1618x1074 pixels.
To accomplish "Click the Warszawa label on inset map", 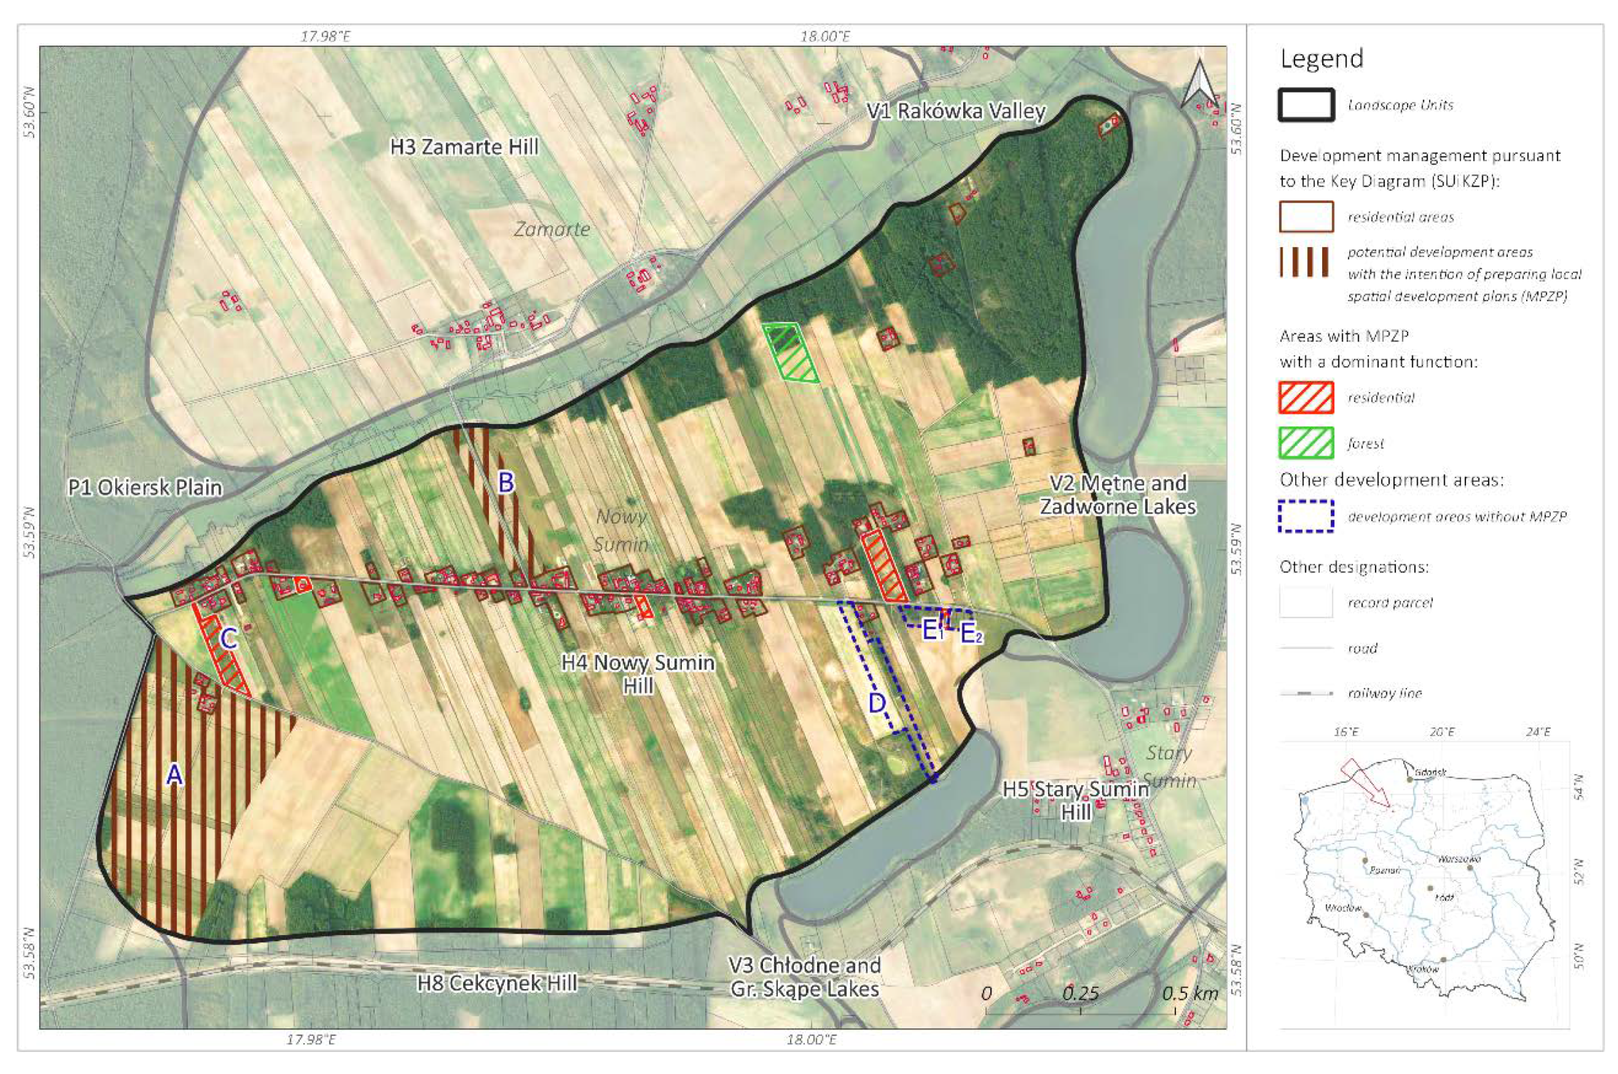I will click(x=1459, y=859).
